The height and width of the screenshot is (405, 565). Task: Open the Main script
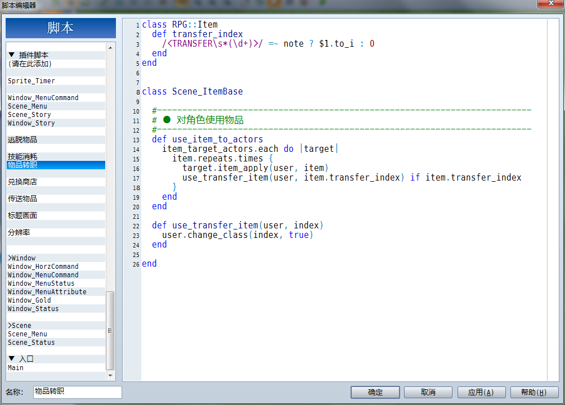pyautogui.click(x=56, y=367)
